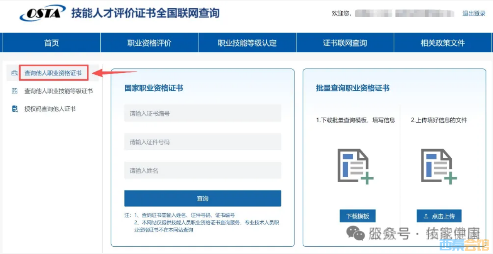
Task: Select 授权码查询他人证书 in sidebar
Action: coord(50,109)
